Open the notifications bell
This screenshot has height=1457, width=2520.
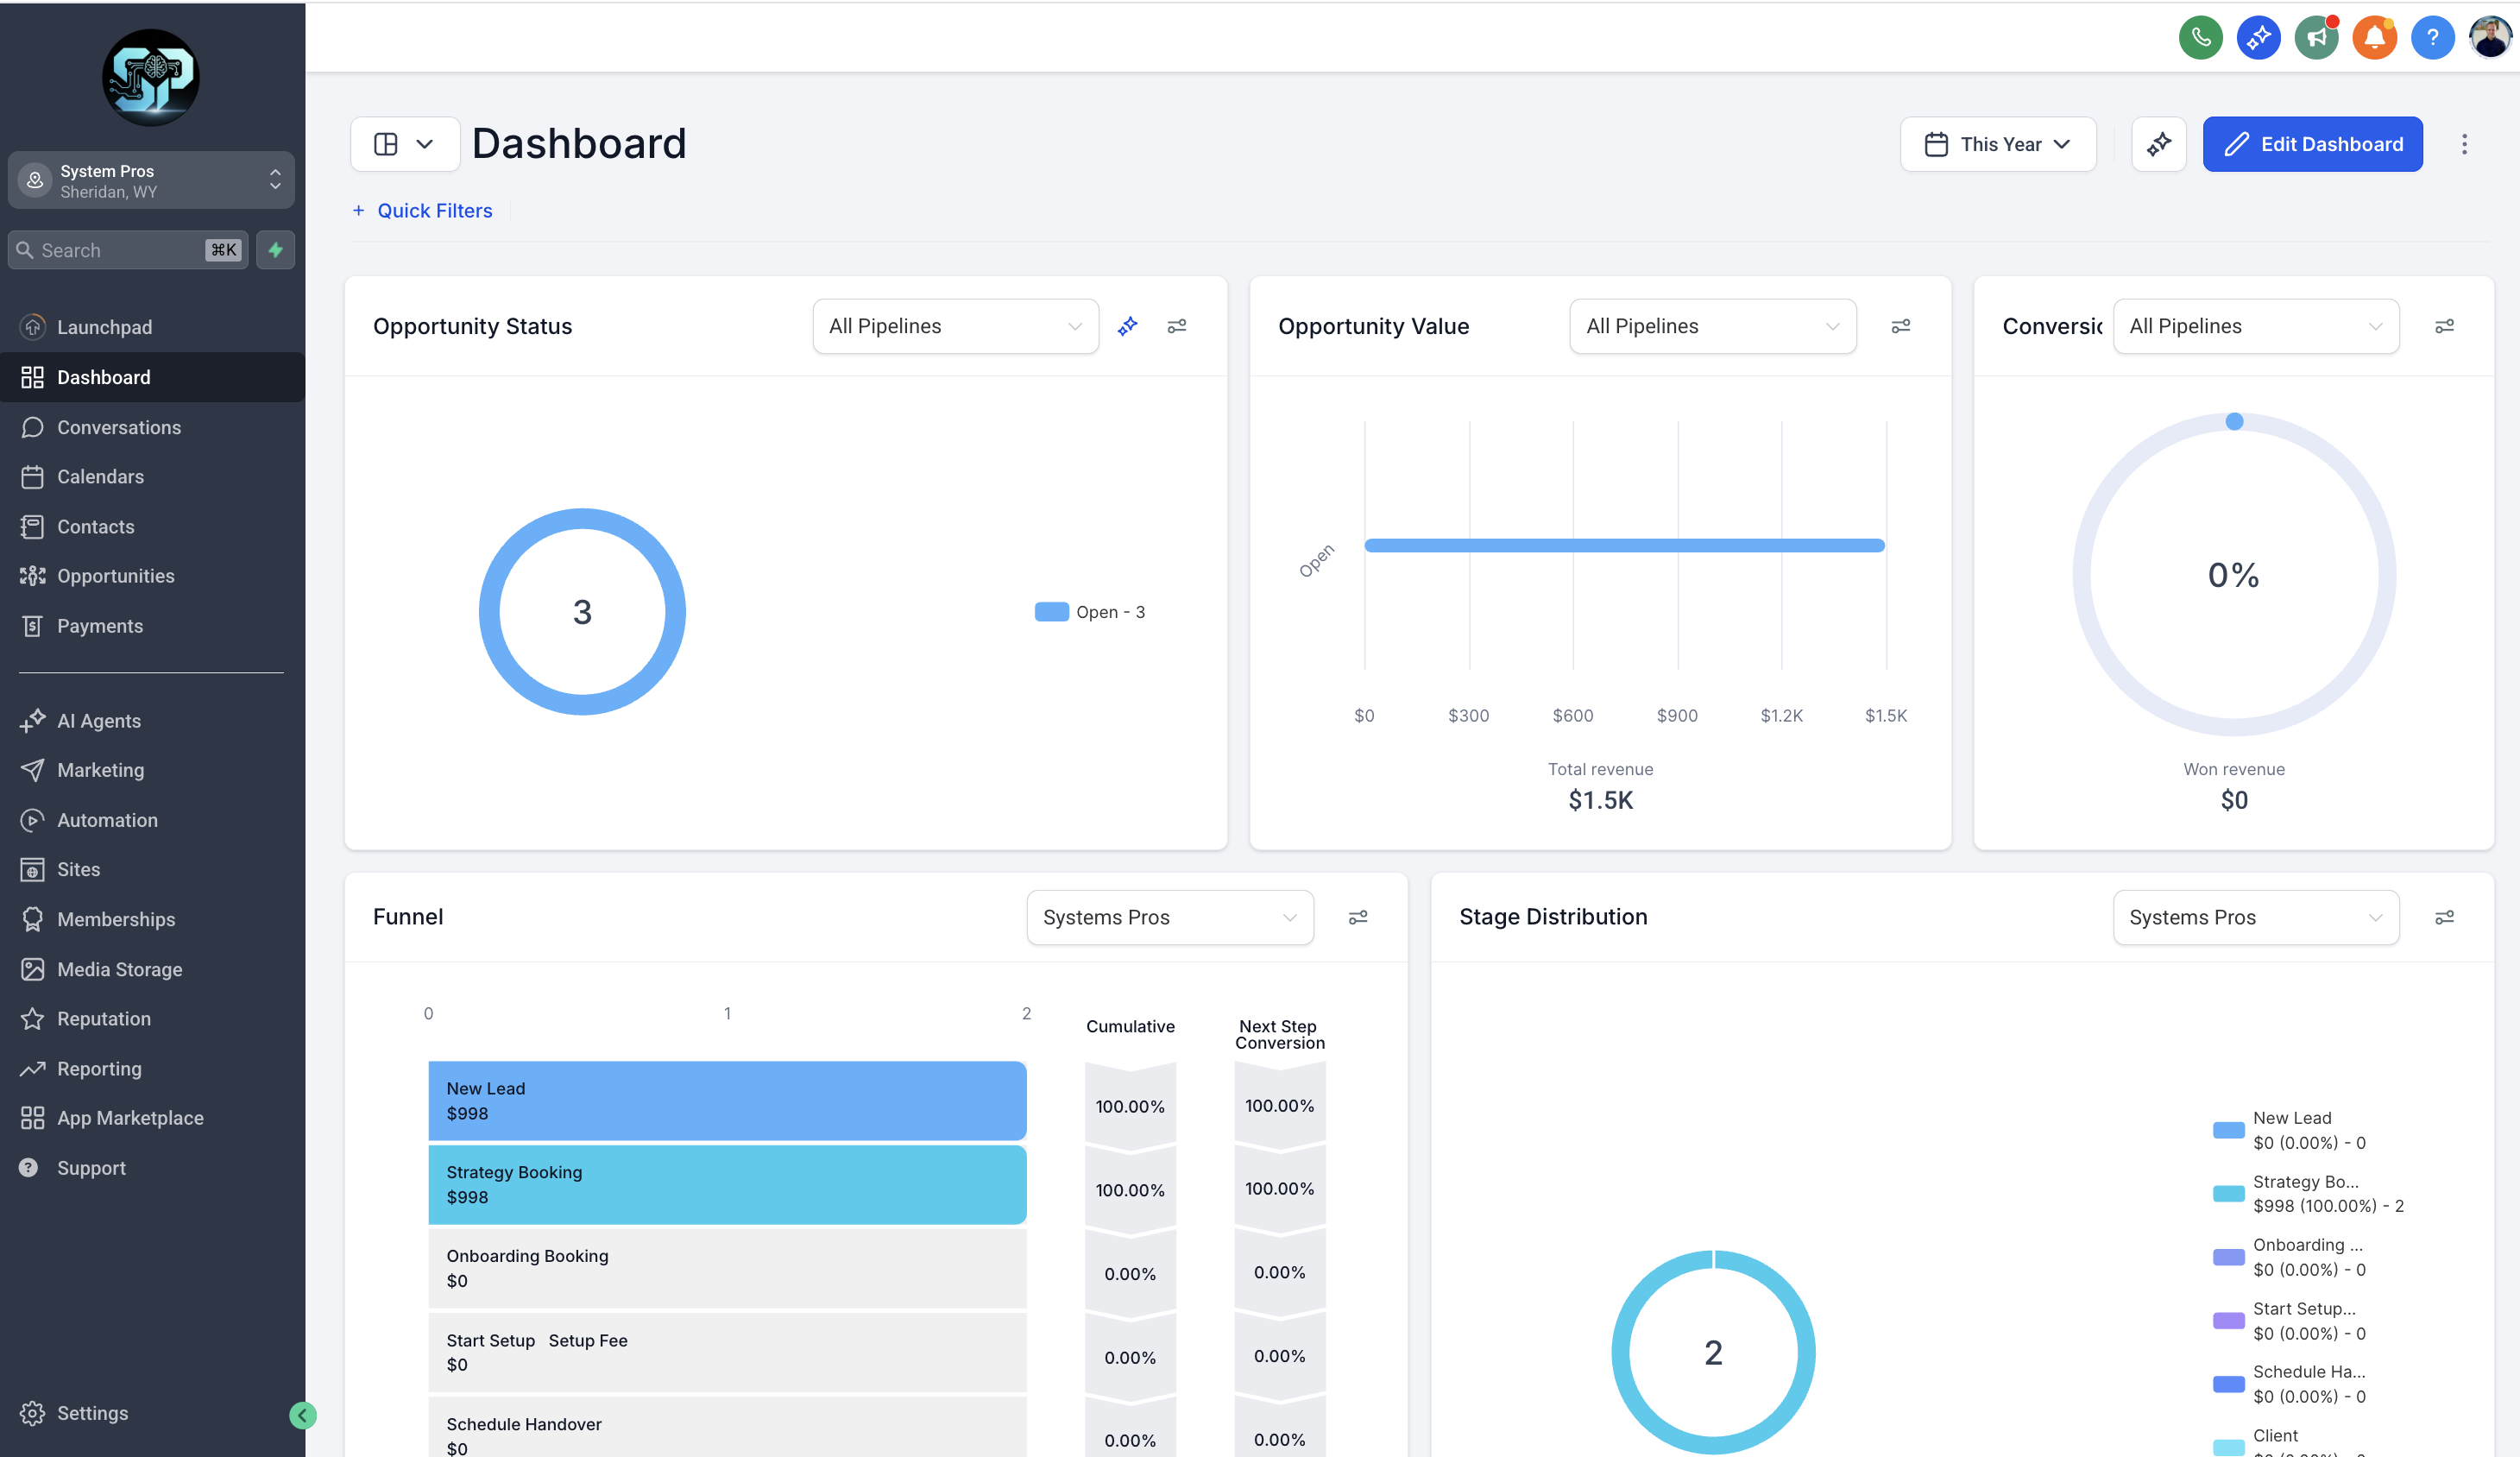(2375, 37)
